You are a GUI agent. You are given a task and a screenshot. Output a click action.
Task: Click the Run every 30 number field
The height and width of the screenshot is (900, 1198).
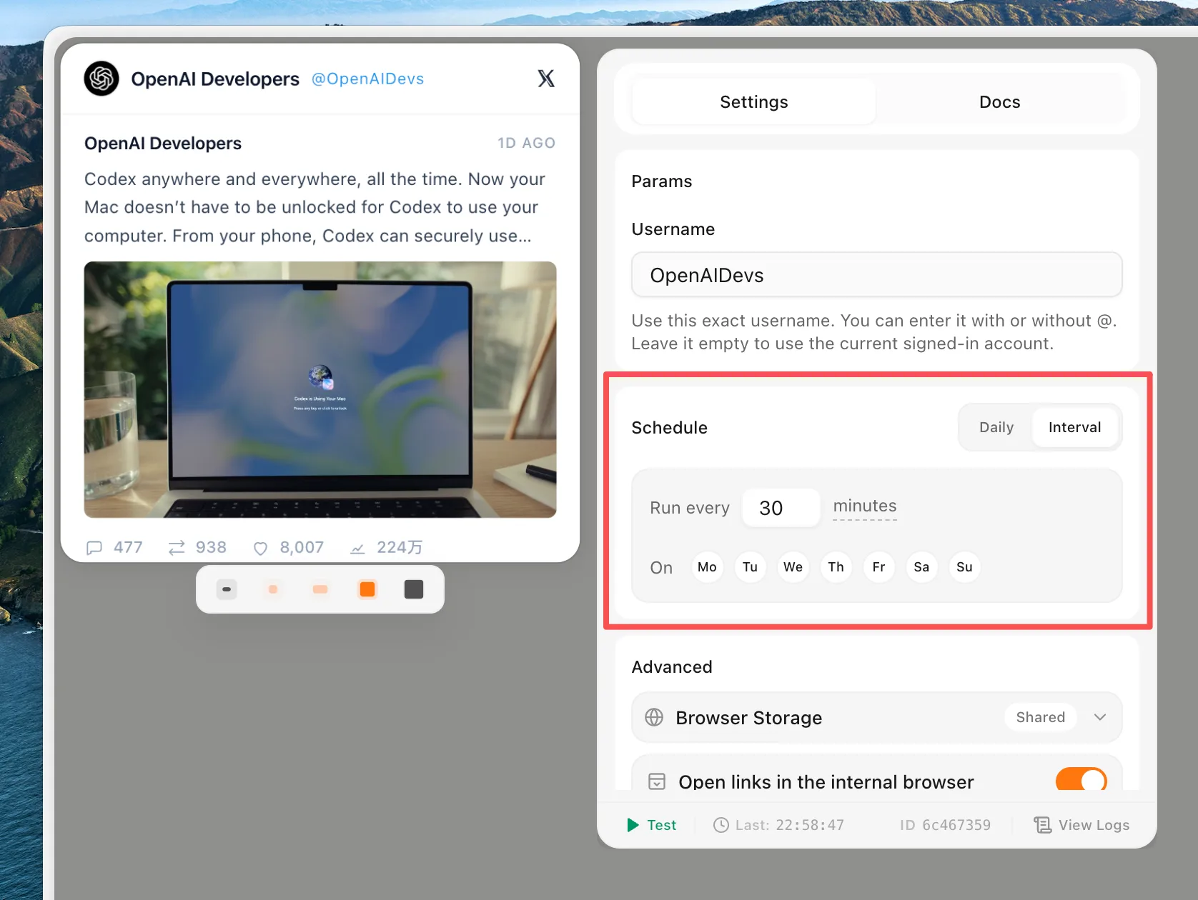[781, 508]
